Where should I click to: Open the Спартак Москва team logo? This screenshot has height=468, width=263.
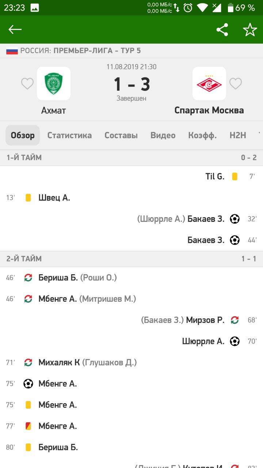coord(209,83)
